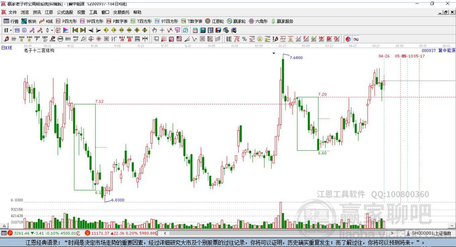Open the 浏览 menu
456x247 pixels.
point(25,12)
